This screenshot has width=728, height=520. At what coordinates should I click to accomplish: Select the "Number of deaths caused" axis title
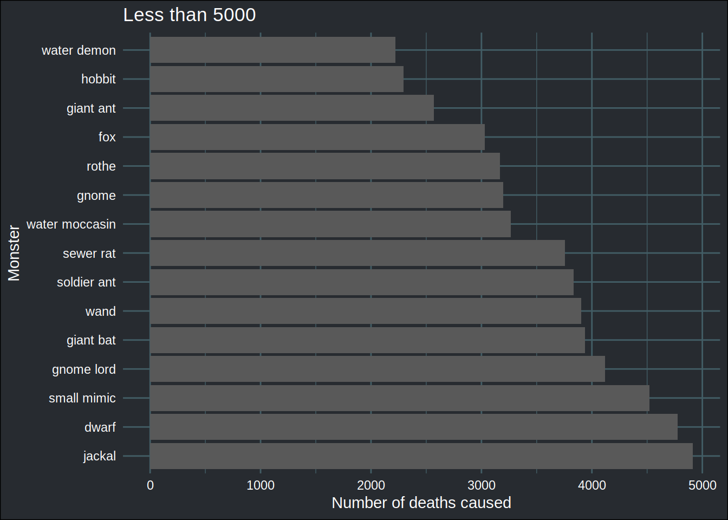tap(421, 503)
